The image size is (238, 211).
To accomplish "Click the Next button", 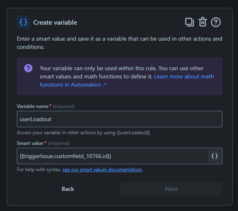I will pyautogui.click(x=171, y=189).
